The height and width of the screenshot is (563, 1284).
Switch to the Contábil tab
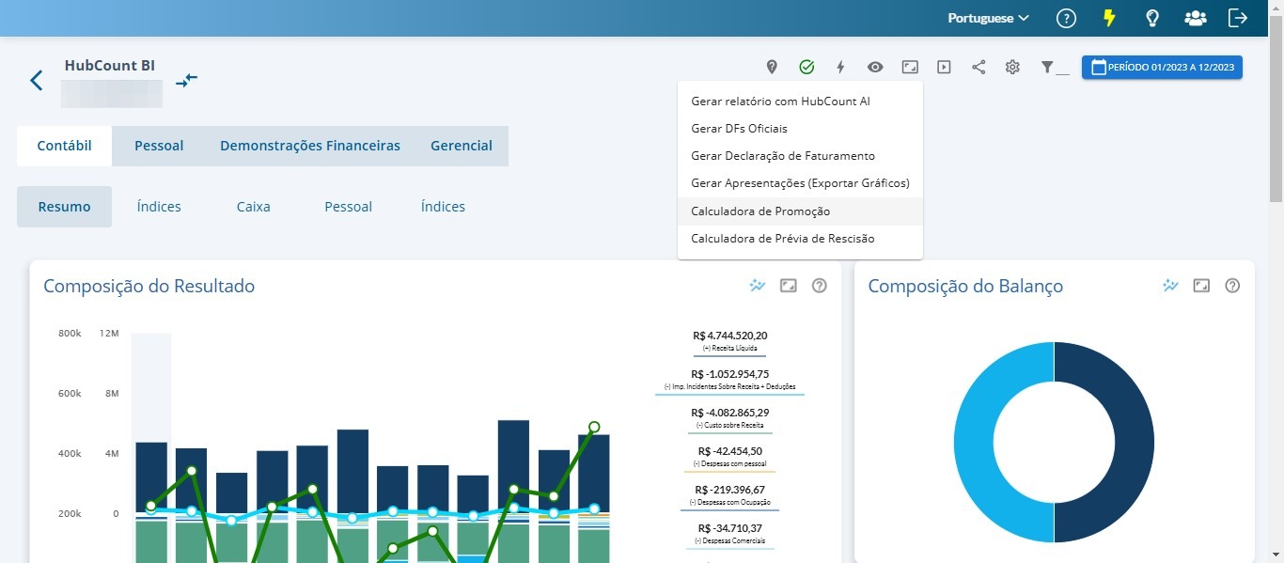tap(64, 146)
